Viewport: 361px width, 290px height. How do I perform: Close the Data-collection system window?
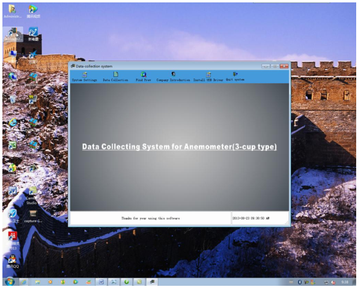point(284,65)
